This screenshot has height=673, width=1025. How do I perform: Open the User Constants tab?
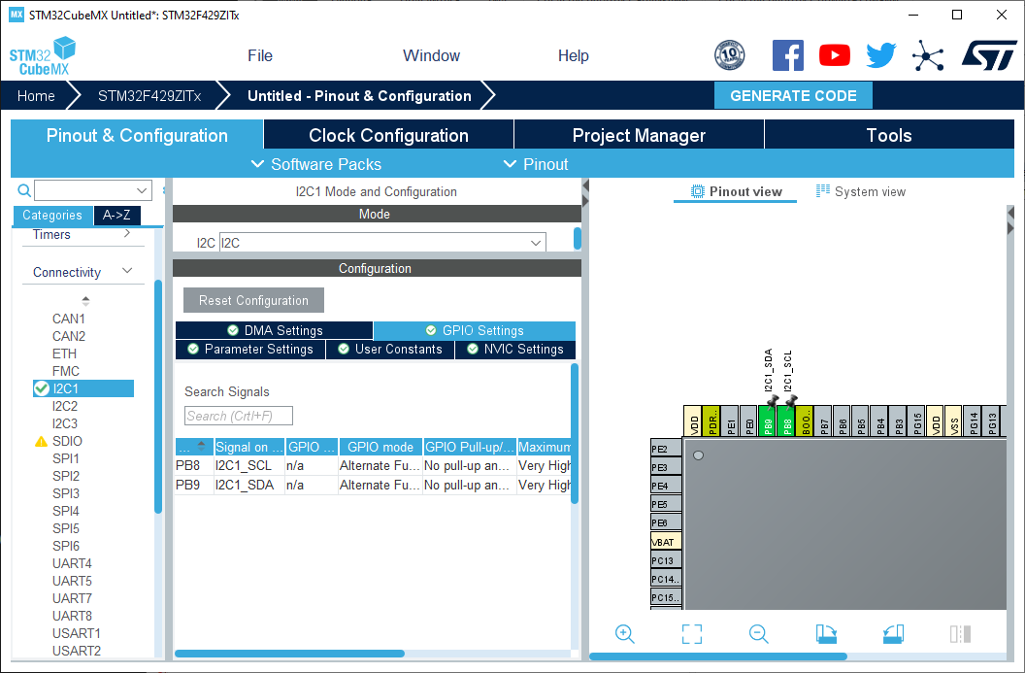tap(390, 350)
